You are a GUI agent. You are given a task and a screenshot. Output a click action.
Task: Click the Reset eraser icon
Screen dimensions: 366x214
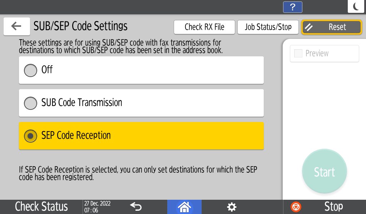(x=309, y=27)
